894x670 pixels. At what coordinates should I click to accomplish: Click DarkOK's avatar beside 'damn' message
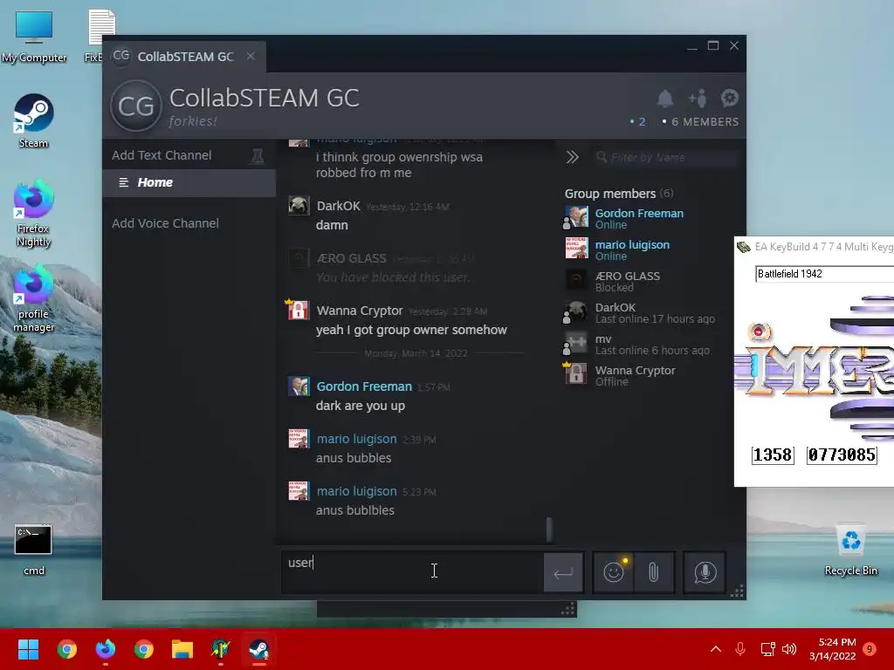pos(299,206)
